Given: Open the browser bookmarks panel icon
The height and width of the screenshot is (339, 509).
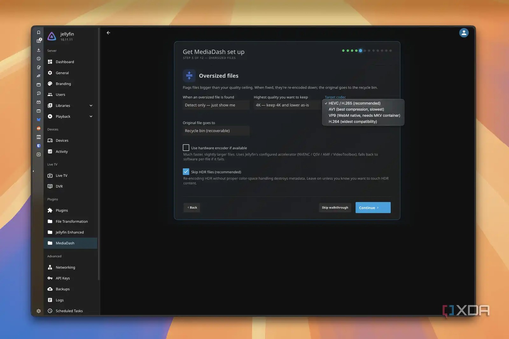Looking at the screenshot, I should (38, 32).
